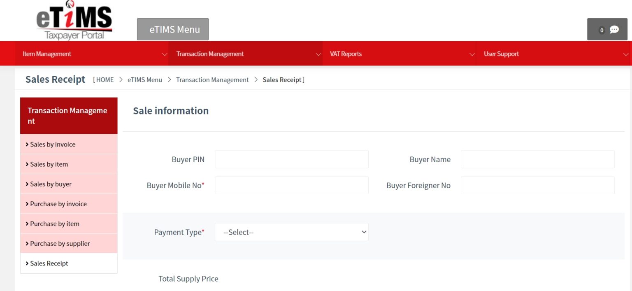Click the eTIMS Taxpayer Portal logo
The image size is (632, 291).
pos(74,21)
